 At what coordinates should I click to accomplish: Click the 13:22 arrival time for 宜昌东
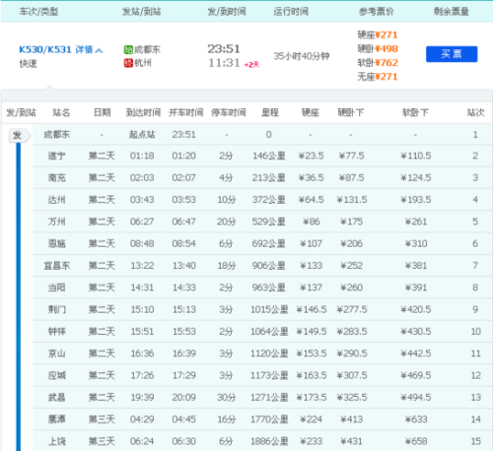click(x=142, y=266)
